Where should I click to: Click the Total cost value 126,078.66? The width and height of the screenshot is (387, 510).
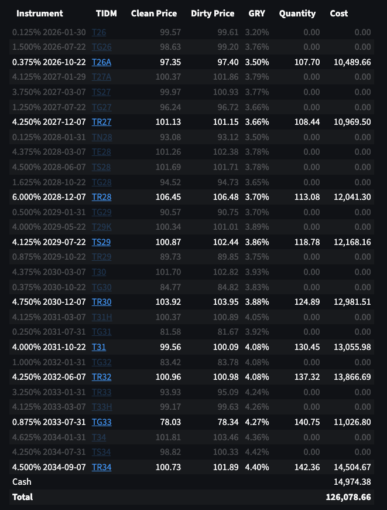pos(348,497)
